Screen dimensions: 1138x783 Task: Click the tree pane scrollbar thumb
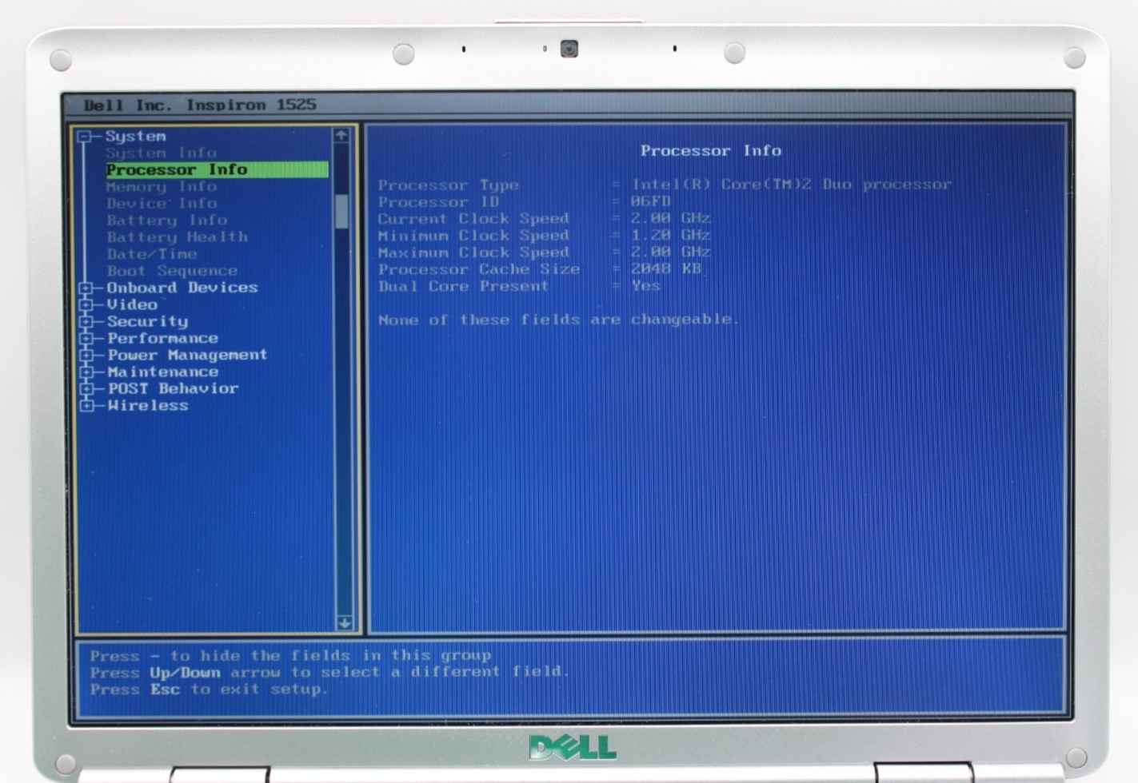[x=342, y=211]
